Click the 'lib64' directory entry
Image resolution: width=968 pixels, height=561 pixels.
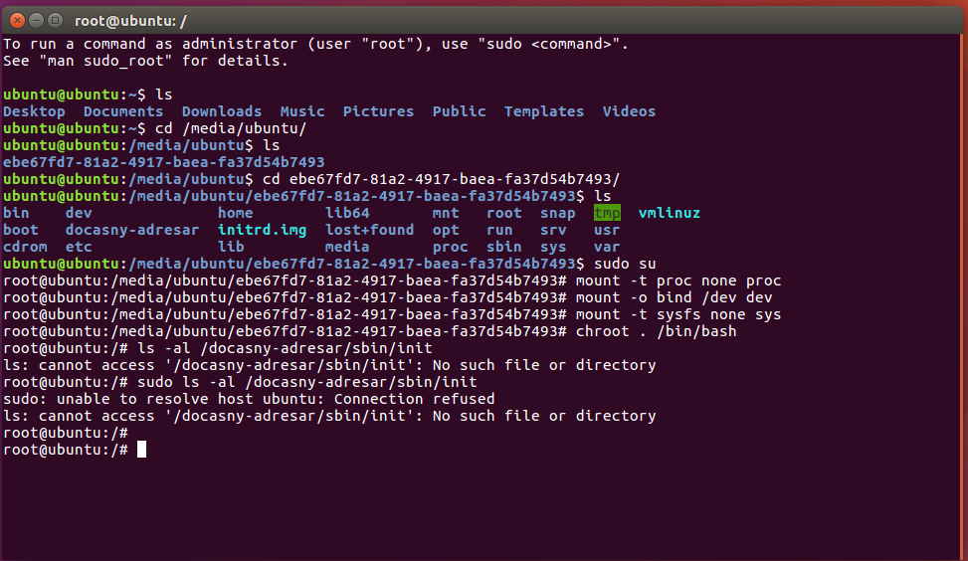click(x=347, y=213)
